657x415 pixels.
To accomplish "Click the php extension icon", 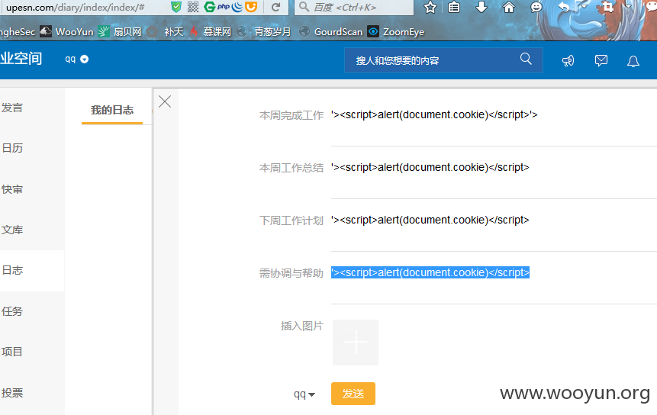I will [224, 7].
